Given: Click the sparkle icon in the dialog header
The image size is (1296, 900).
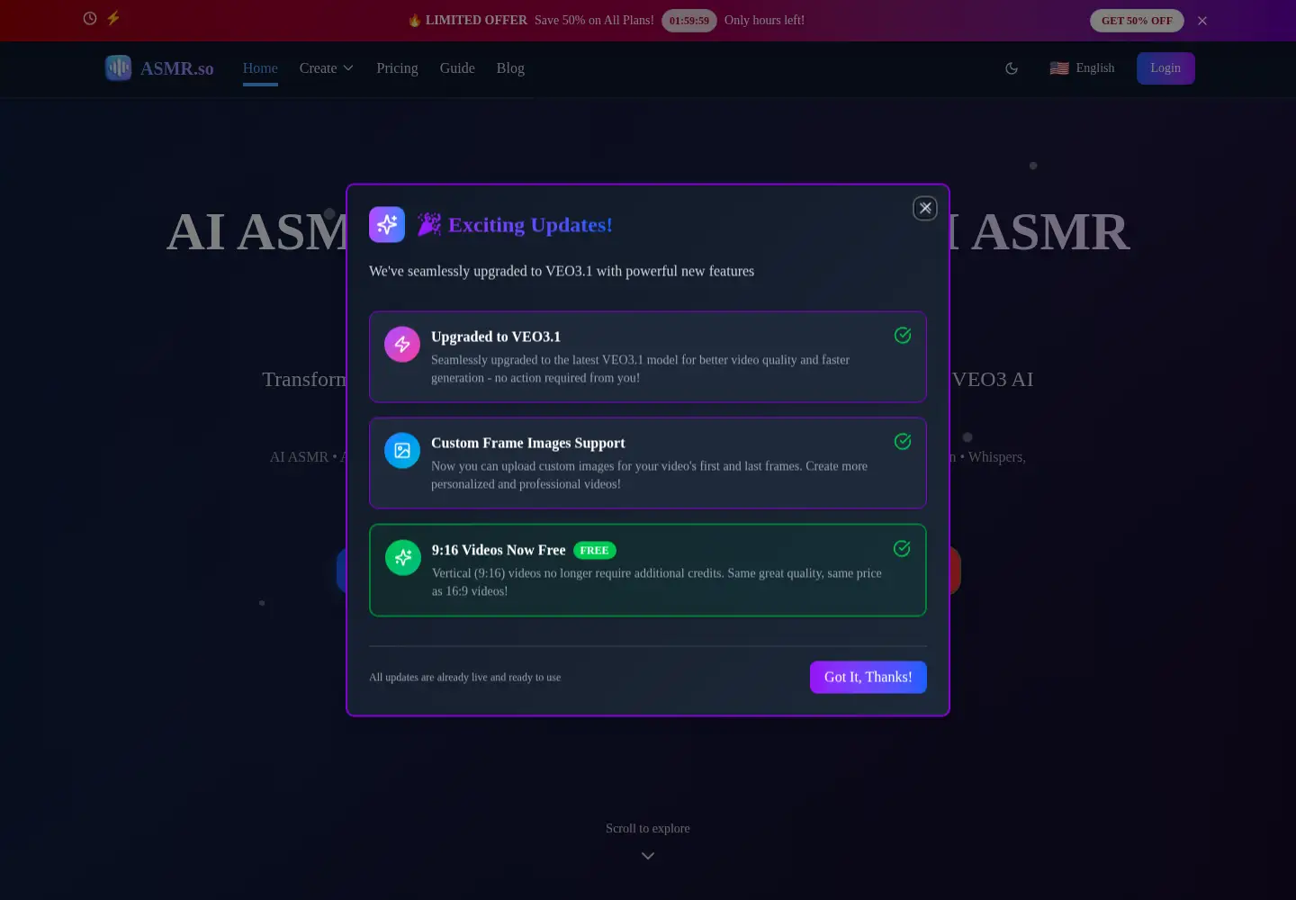Looking at the screenshot, I should pyautogui.click(x=387, y=224).
